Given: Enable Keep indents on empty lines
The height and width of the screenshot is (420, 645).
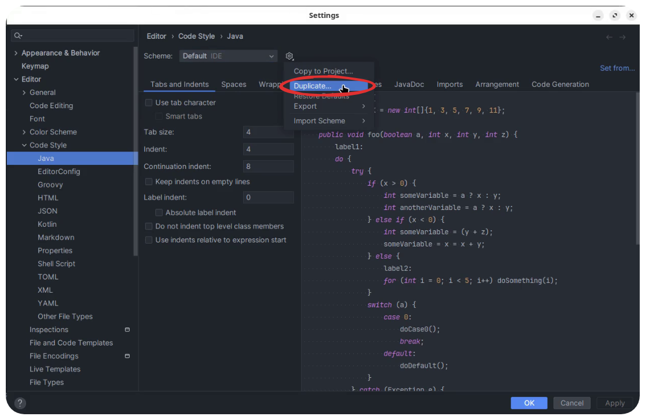Looking at the screenshot, I should (x=149, y=182).
